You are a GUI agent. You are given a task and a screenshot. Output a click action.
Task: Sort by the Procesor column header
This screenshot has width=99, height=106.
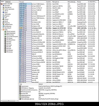pyautogui.click(x=32, y=2)
